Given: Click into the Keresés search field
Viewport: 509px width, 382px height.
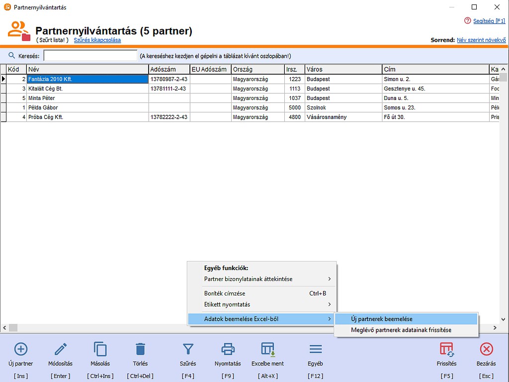Looking at the screenshot, I should [90, 56].
